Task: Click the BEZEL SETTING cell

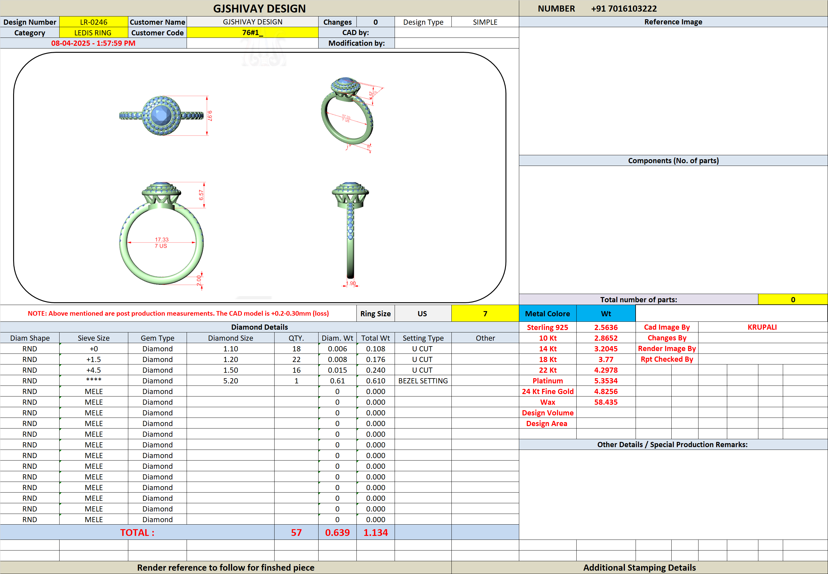Action: click(423, 381)
